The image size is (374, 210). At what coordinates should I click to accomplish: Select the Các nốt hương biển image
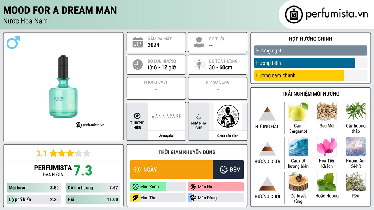(298, 147)
